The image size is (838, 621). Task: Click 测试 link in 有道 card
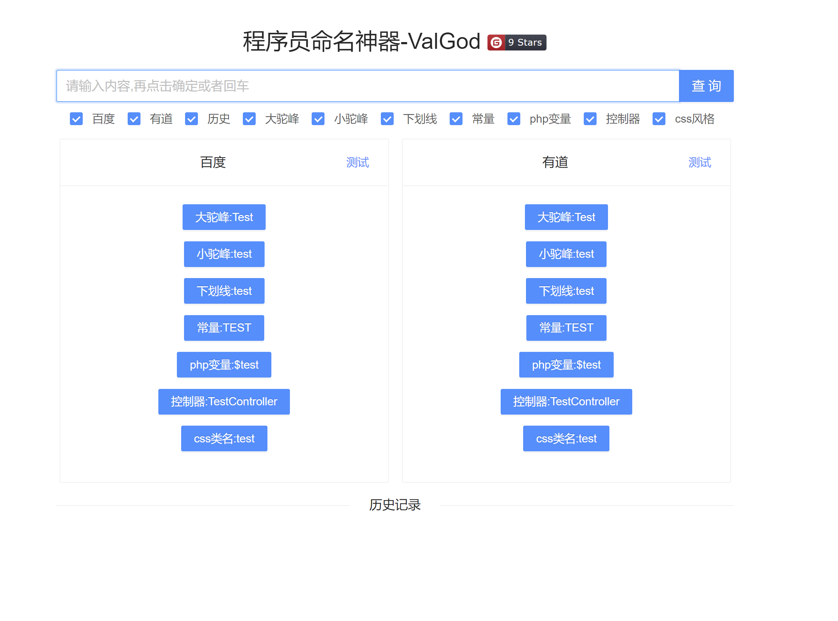click(699, 163)
